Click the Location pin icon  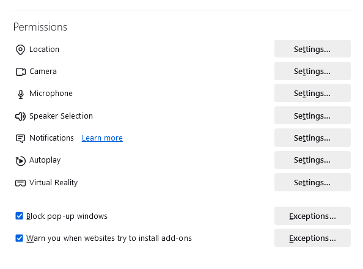coord(20,50)
